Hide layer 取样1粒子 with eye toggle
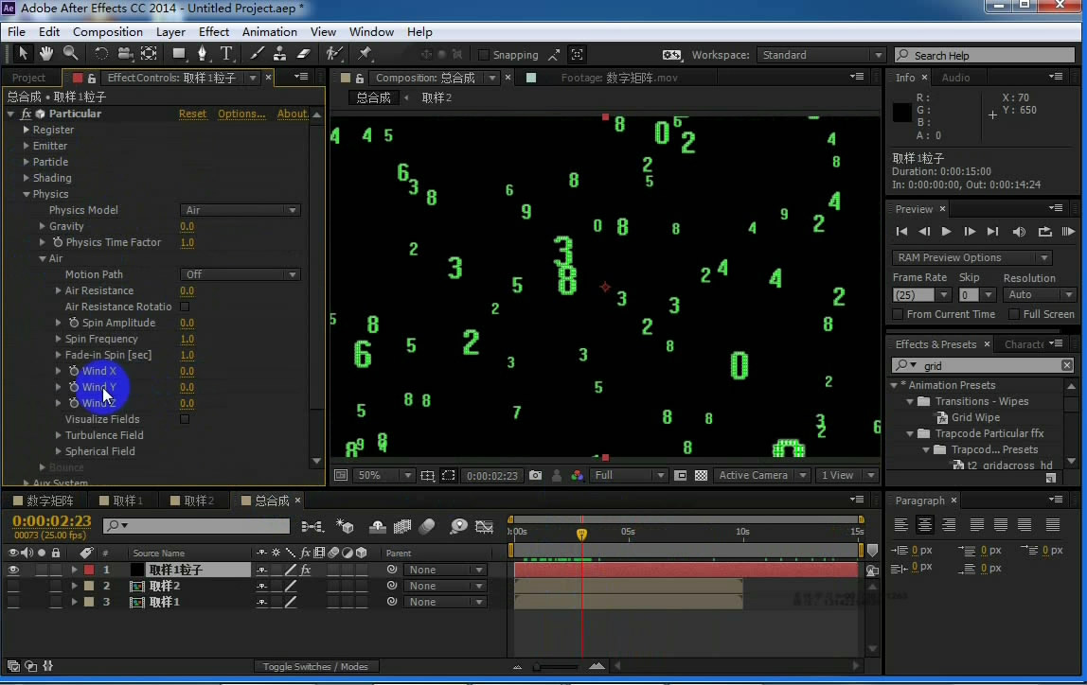 [13, 570]
